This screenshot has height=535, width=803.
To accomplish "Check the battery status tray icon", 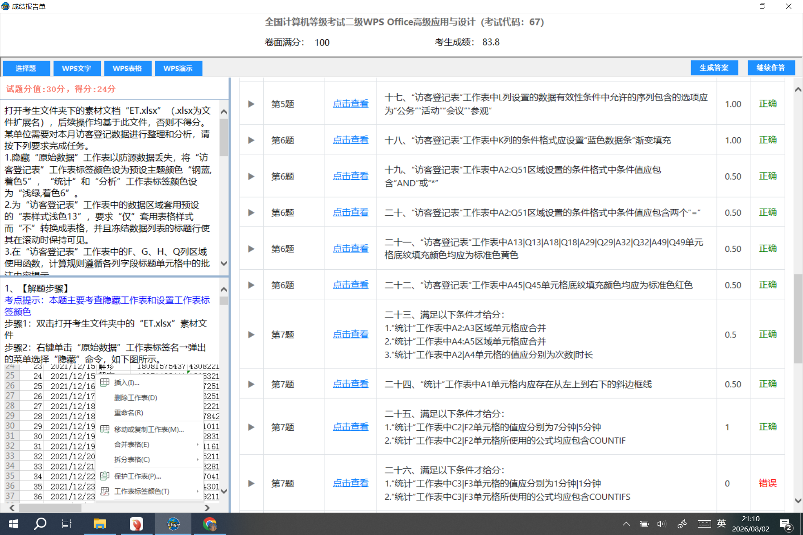I will (x=644, y=524).
